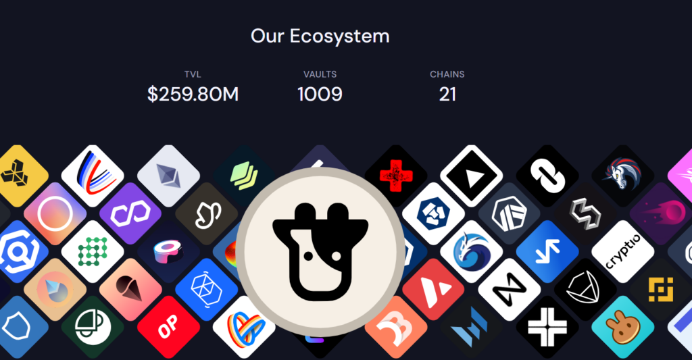692x360 pixels.
Task: Open the Fantom blue logo tile
Action: [207, 289]
